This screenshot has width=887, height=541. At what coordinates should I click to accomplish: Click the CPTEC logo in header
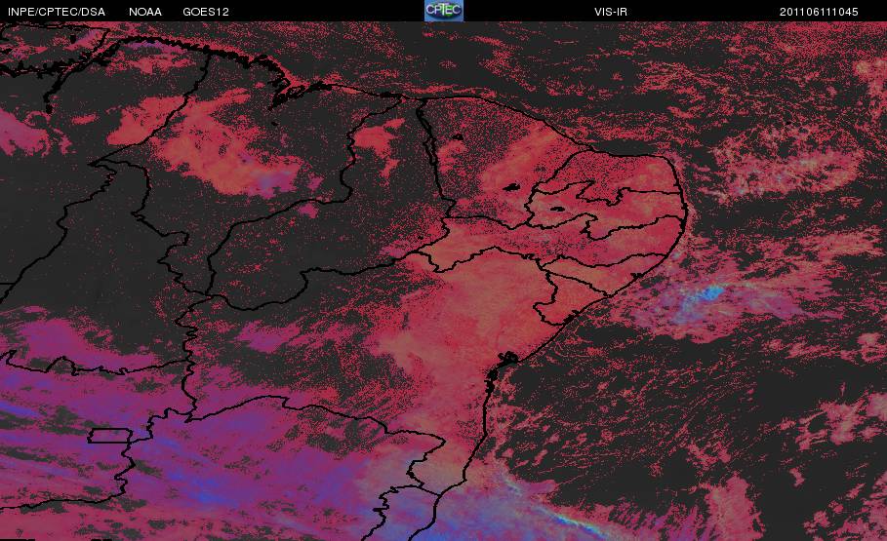pyautogui.click(x=444, y=11)
